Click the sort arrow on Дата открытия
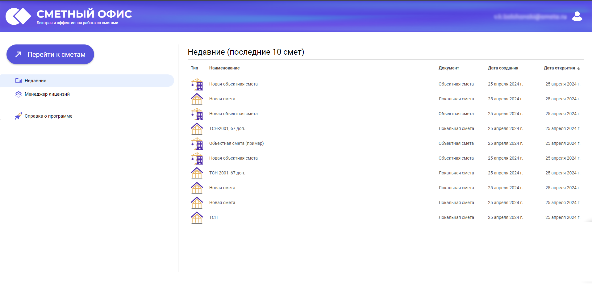592x284 pixels. tap(579, 68)
